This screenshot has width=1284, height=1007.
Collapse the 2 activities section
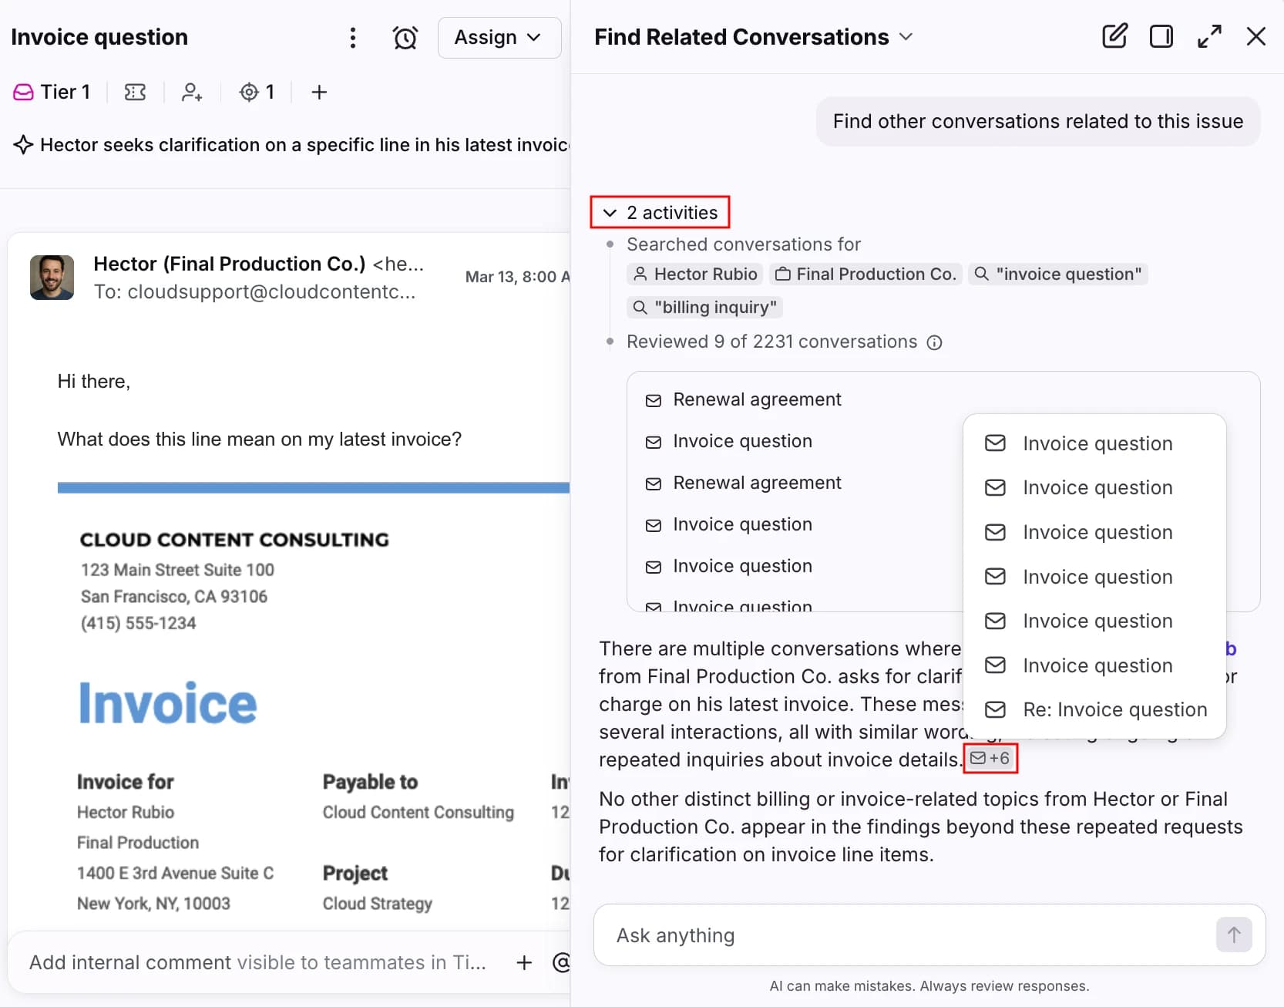click(660, 212)
